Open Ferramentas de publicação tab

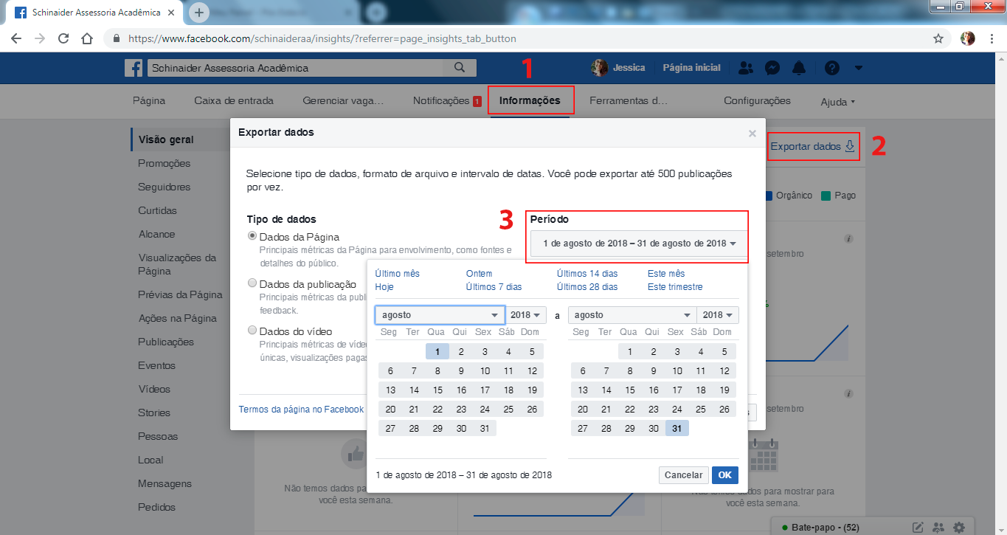click(x=628, y=100)
